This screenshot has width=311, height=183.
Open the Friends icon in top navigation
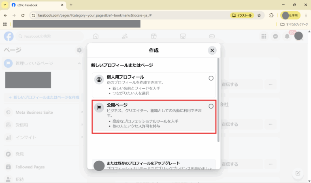[x=125, y=36]
